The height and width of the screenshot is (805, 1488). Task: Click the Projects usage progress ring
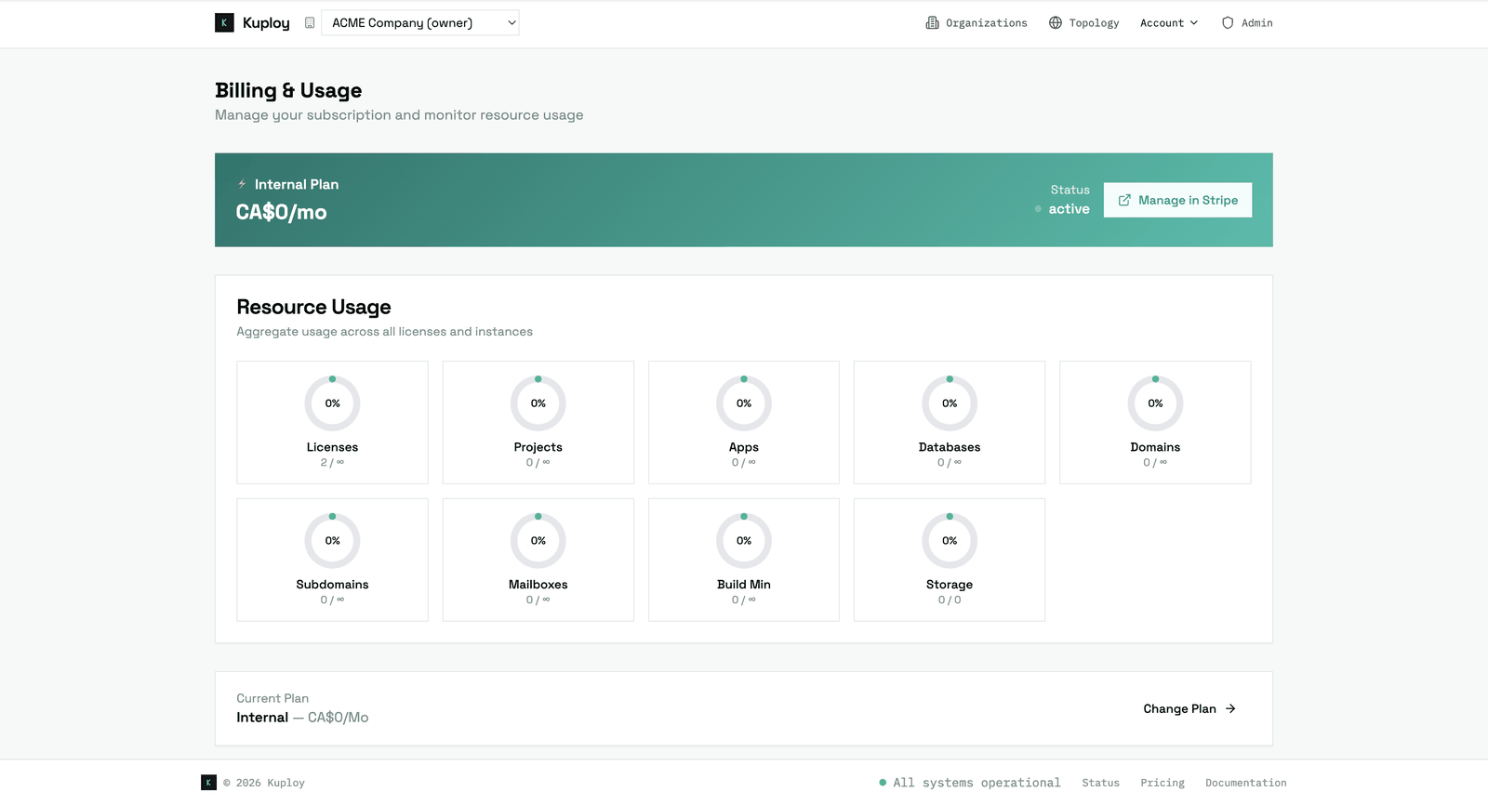click(x=538, y=403)
